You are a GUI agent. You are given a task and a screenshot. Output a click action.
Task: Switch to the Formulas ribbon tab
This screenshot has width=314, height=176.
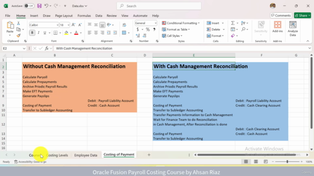[x=84, y=16]
